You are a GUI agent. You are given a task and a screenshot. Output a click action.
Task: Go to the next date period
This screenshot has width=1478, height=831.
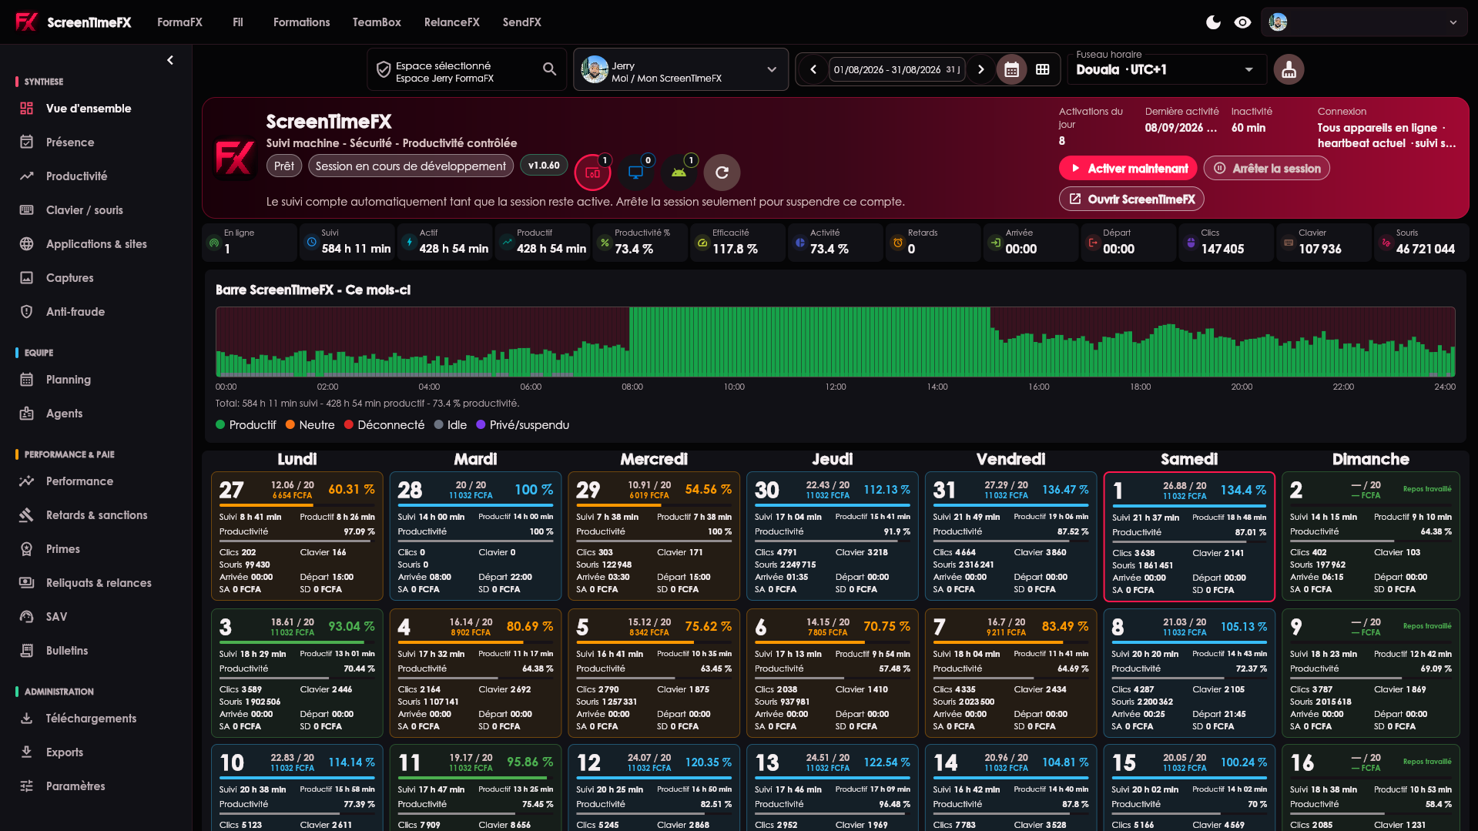[980, 69]
